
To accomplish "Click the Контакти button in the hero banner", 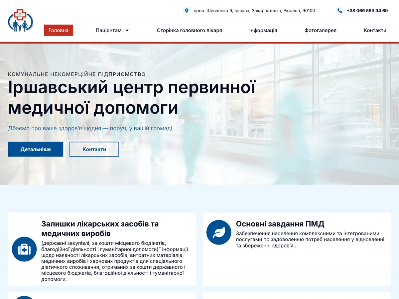I will (x=94, y=149).
